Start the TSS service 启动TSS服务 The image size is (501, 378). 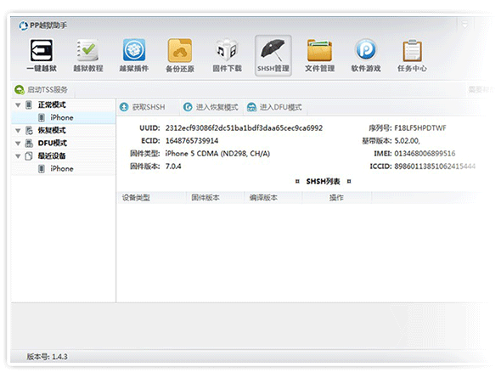pyautogui.click(x=48, y=90)
